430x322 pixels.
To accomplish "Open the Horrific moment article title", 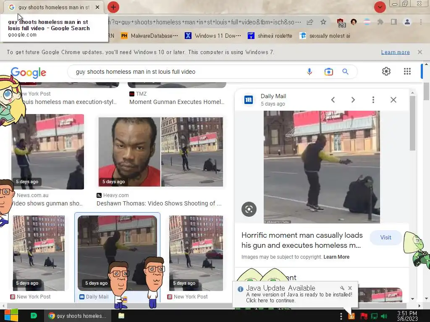I will (302, 240).
